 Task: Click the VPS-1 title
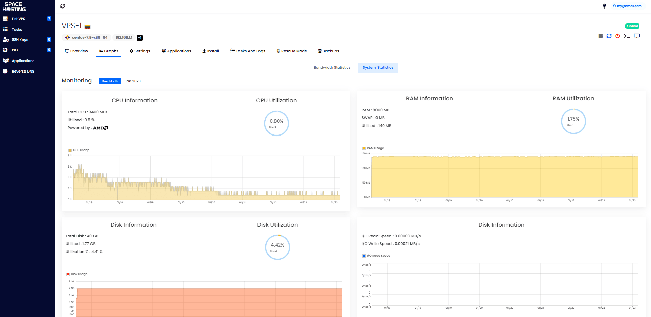[71, 26]
